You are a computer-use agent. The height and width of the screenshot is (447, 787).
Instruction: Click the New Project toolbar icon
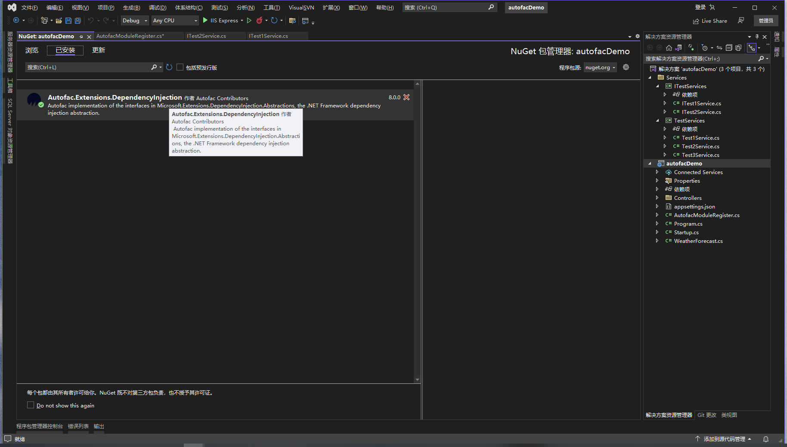tap(44, 20)
